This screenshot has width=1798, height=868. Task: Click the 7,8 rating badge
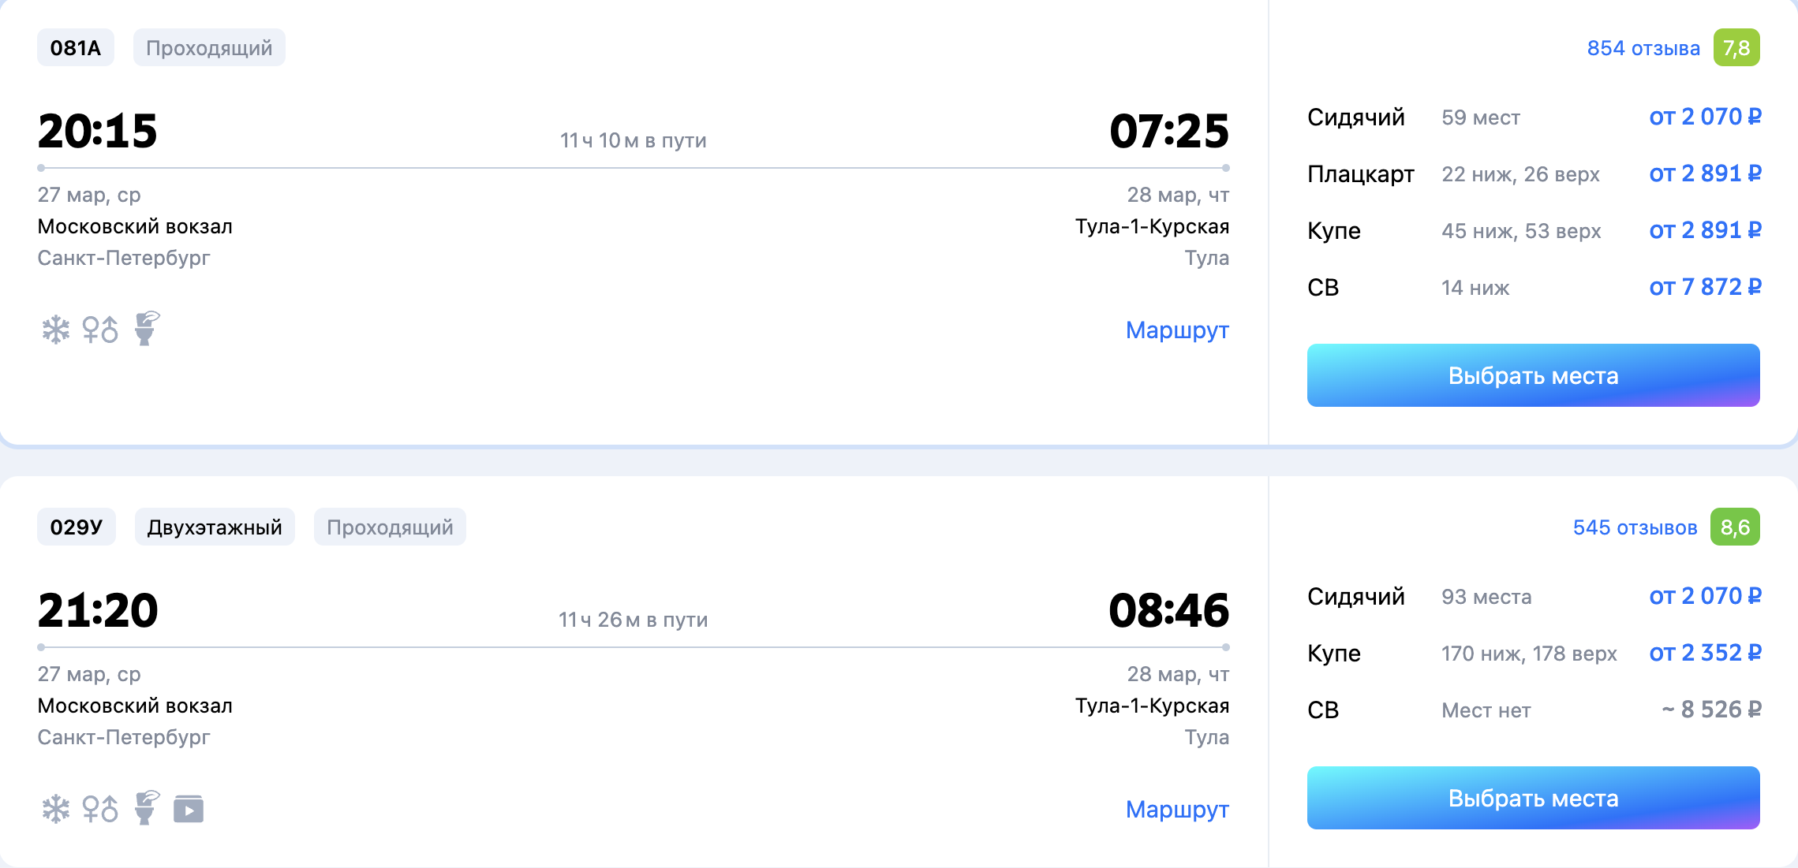click(x=1736, y=48)
